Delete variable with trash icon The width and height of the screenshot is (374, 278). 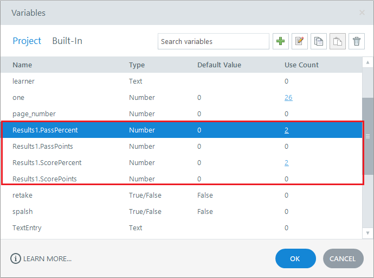[356, 41]
